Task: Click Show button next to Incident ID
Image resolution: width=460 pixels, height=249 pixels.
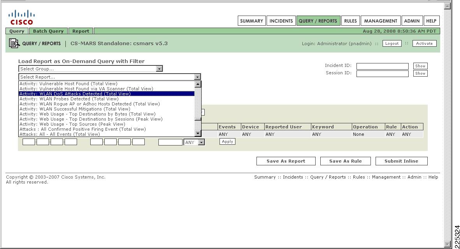Action: click(420, 66)
